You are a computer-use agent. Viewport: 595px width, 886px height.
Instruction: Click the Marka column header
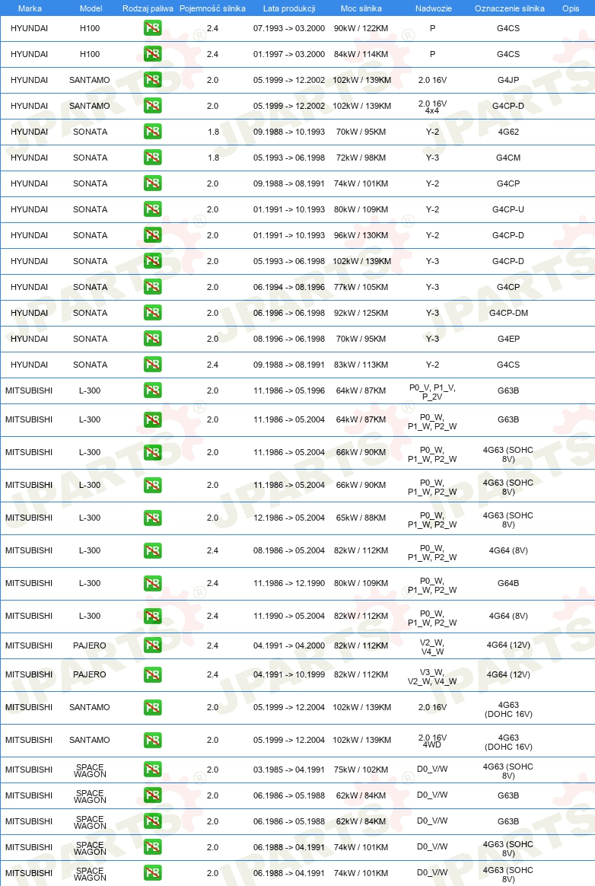[x=30, y=8]
